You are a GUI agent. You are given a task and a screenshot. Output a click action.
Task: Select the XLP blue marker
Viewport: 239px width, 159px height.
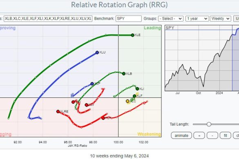pyautogui.click(x=92, y=84)
